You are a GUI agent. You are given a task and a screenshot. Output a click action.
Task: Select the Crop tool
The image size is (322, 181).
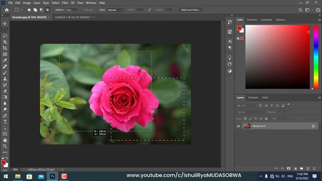pyautogui.click(x=5, y=48)
